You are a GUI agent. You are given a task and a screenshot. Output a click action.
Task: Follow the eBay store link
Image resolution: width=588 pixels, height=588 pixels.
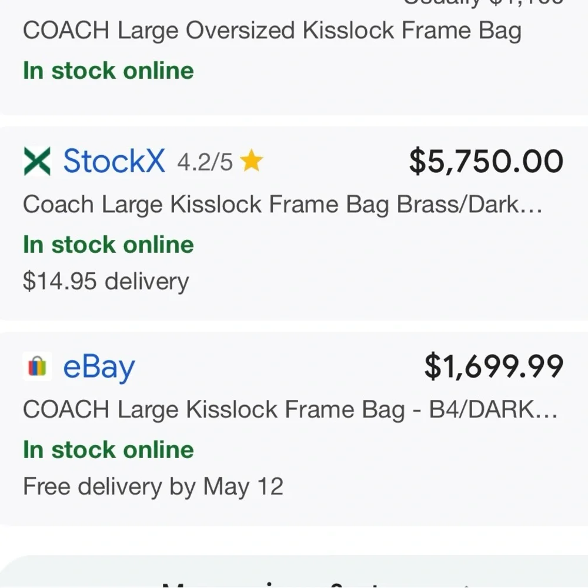point(98,366)
